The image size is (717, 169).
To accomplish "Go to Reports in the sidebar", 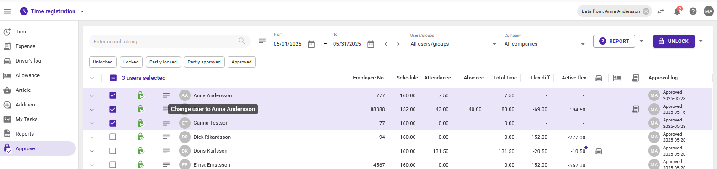I will coord(25,134).
